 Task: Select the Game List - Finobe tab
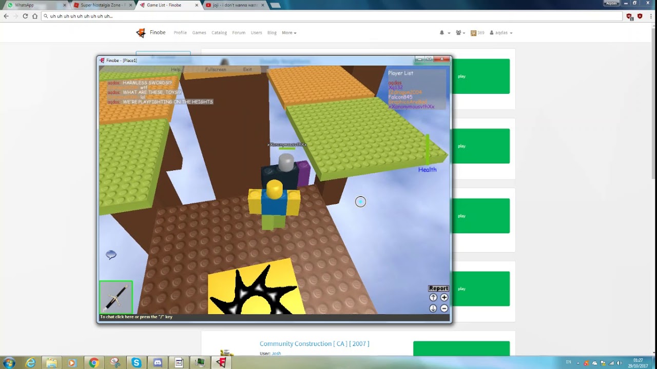(168, 5)
